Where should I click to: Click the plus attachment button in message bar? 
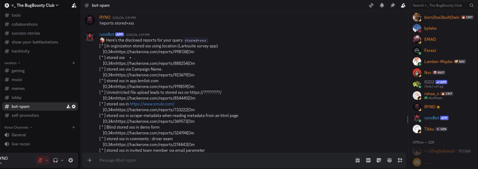tap(90, 160)
